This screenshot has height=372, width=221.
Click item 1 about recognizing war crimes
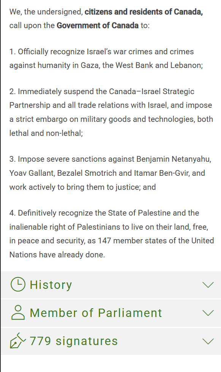click(x=106, y=58)
